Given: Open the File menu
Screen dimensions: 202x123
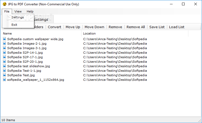Looking at the screenshot, I should pyautogui.click(x=7, y=11).
